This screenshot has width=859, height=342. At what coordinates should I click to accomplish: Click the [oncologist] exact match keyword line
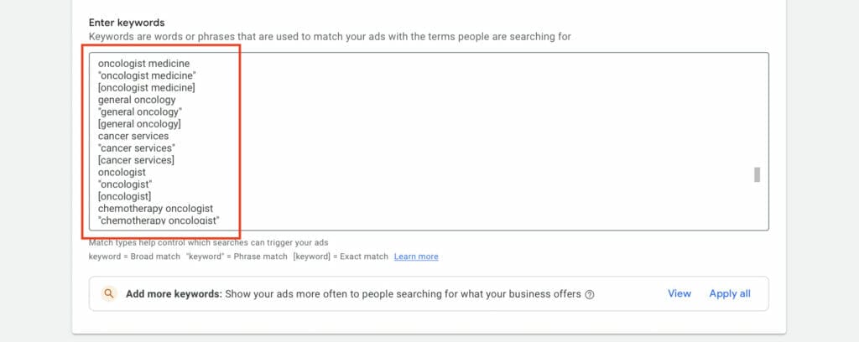[125, 196]
